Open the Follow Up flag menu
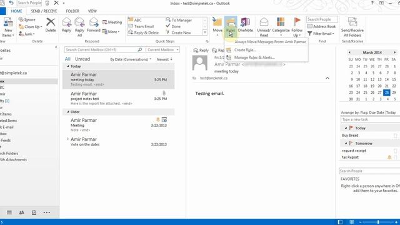Viewport: 400px width, 225px height. pos(297,27)
